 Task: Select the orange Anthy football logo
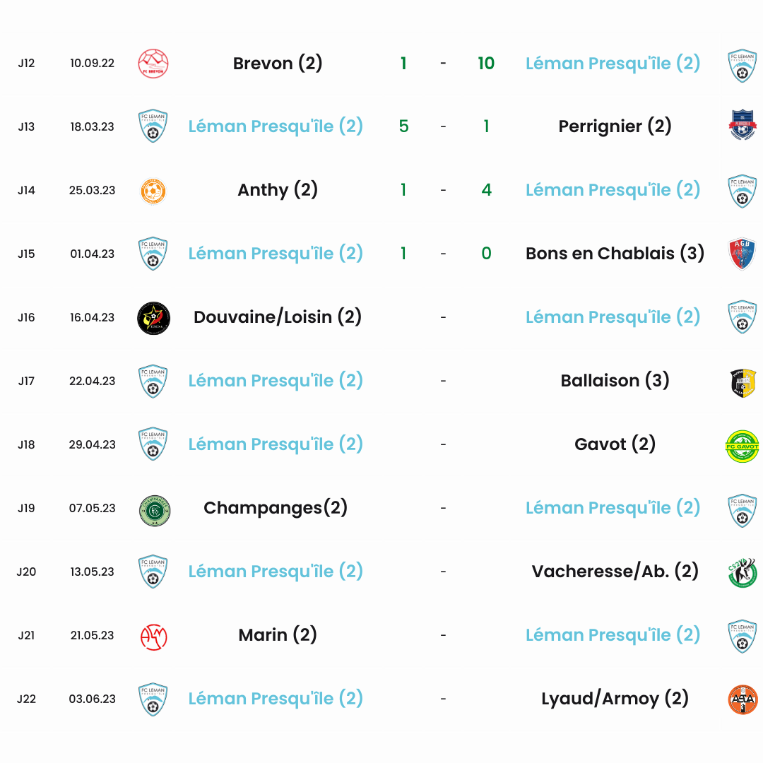pos(153,191)
